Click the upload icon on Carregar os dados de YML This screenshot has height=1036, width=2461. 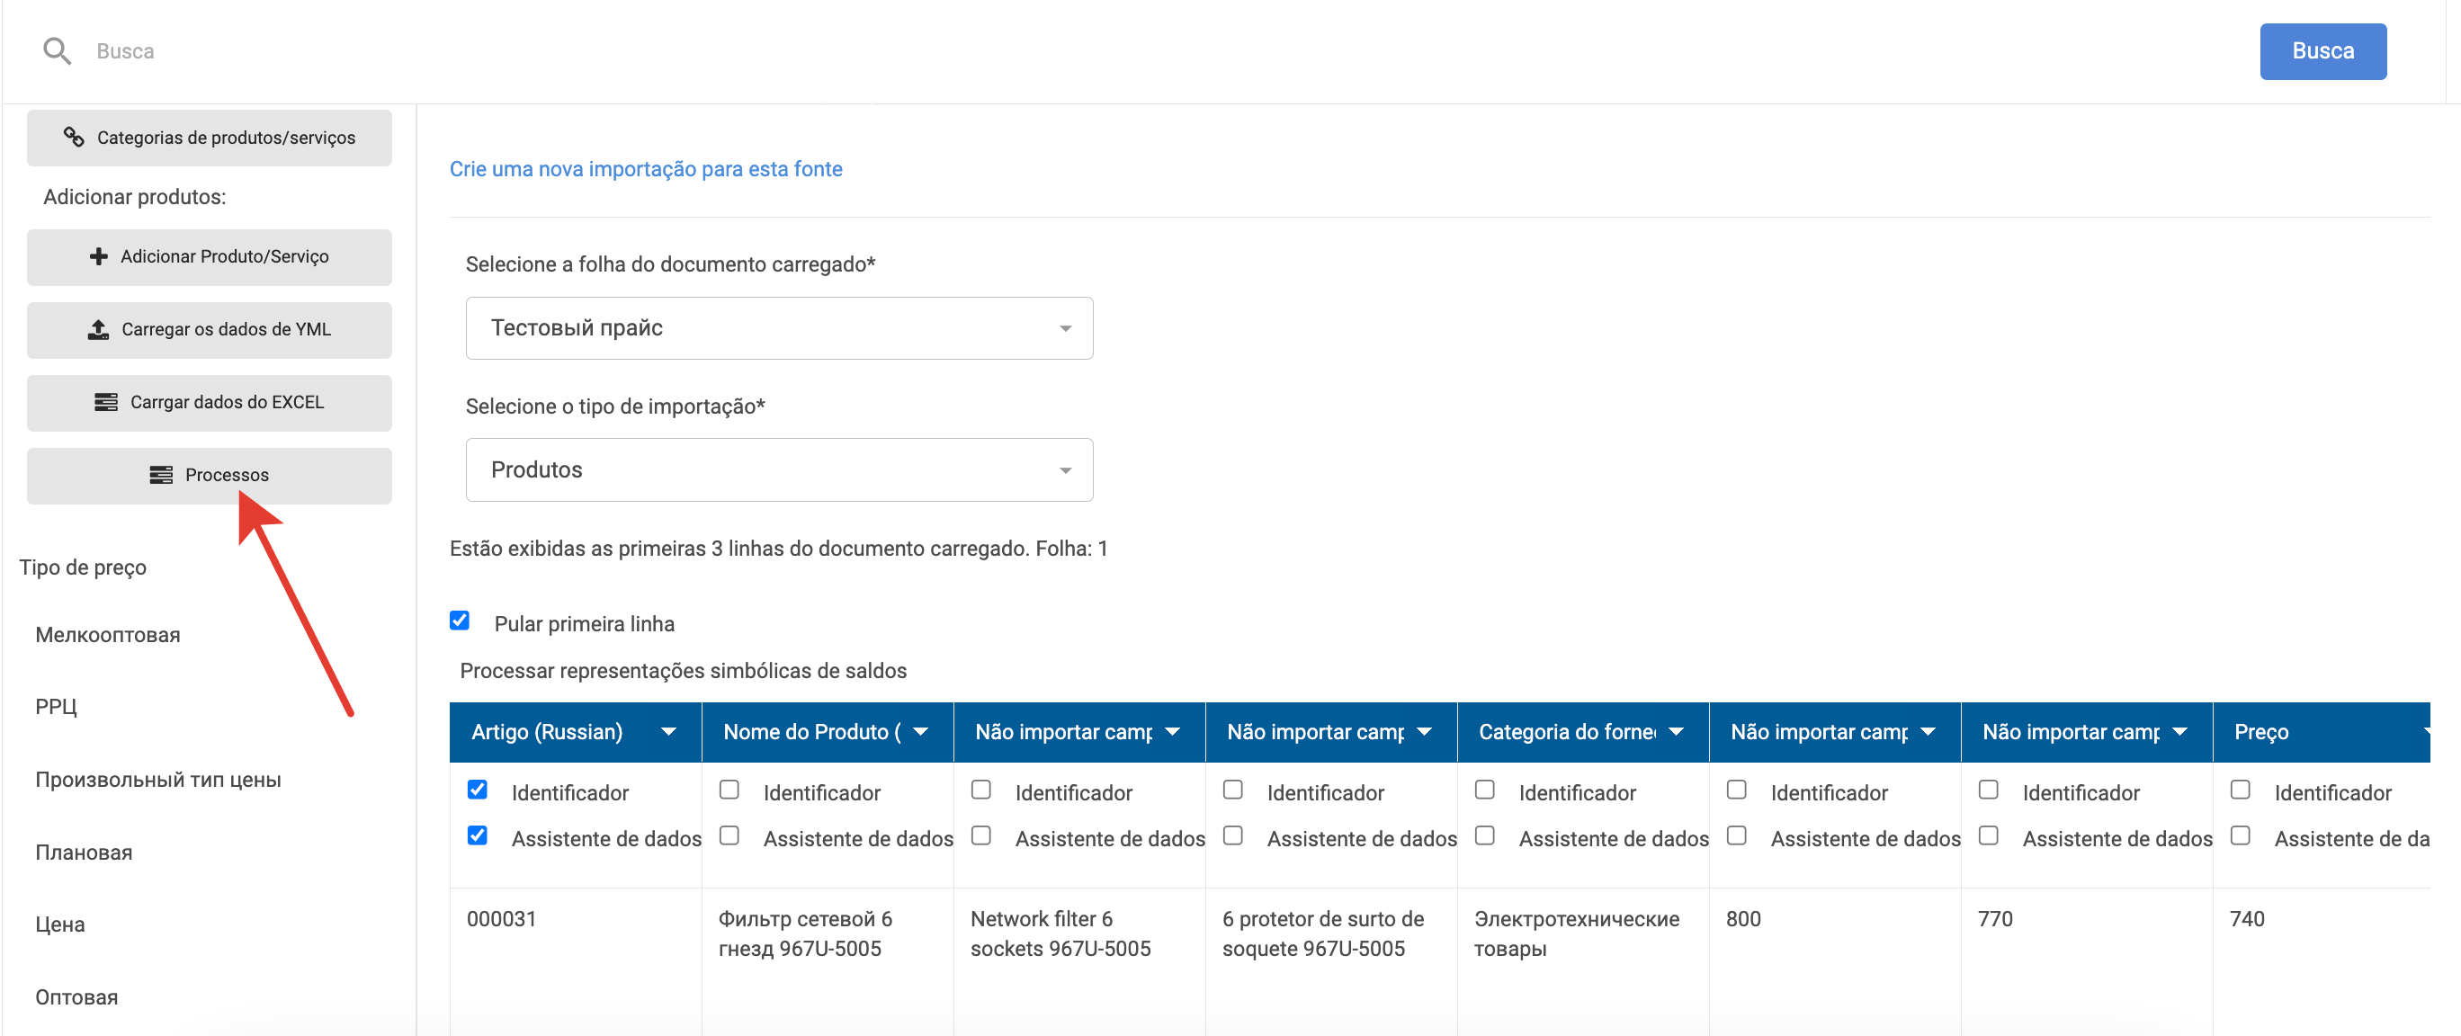tap(97, 329)
